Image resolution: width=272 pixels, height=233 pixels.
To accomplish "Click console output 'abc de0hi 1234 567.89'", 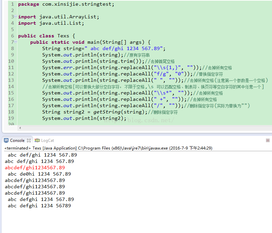I will point(40,174).
